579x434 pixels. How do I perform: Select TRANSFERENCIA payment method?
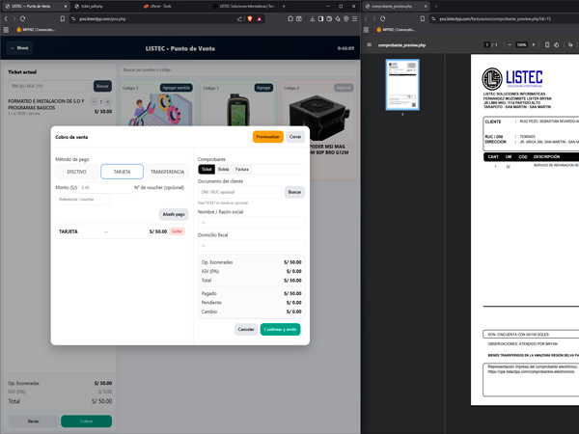[x=167, y=172]
